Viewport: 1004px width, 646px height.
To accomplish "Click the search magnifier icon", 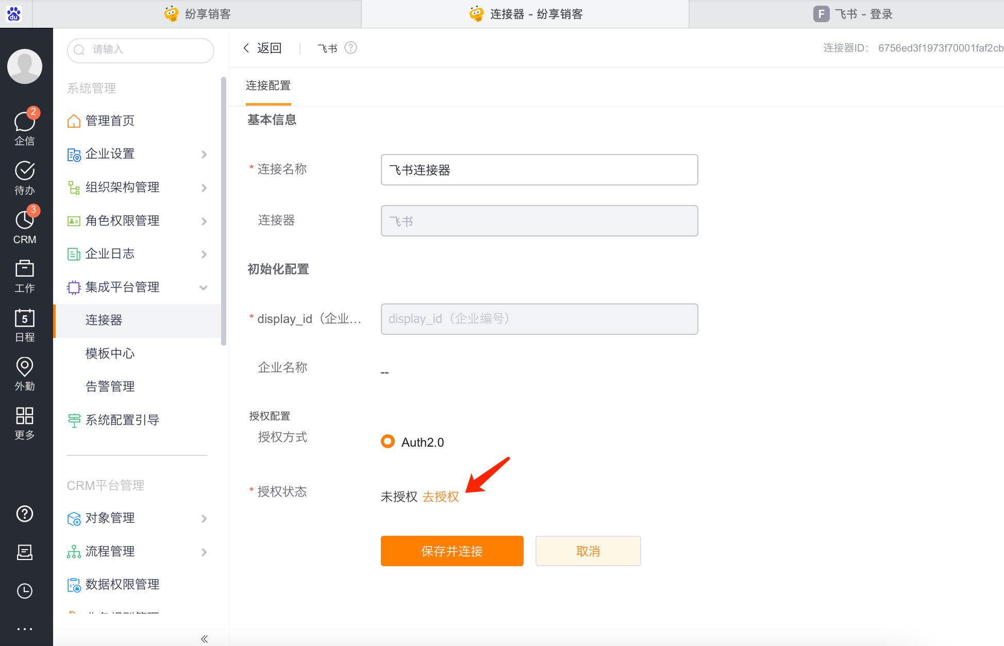I will point(79,50).
